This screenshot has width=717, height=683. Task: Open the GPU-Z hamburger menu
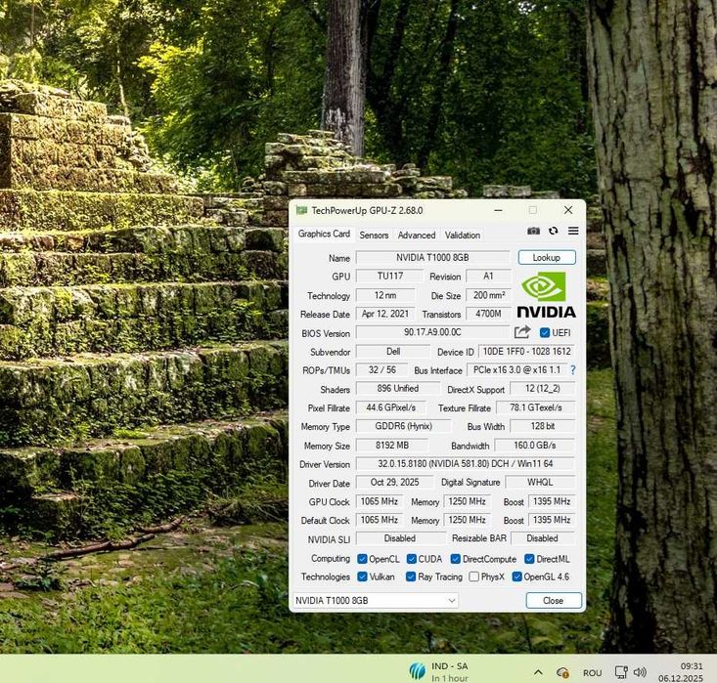coord(573,231)
